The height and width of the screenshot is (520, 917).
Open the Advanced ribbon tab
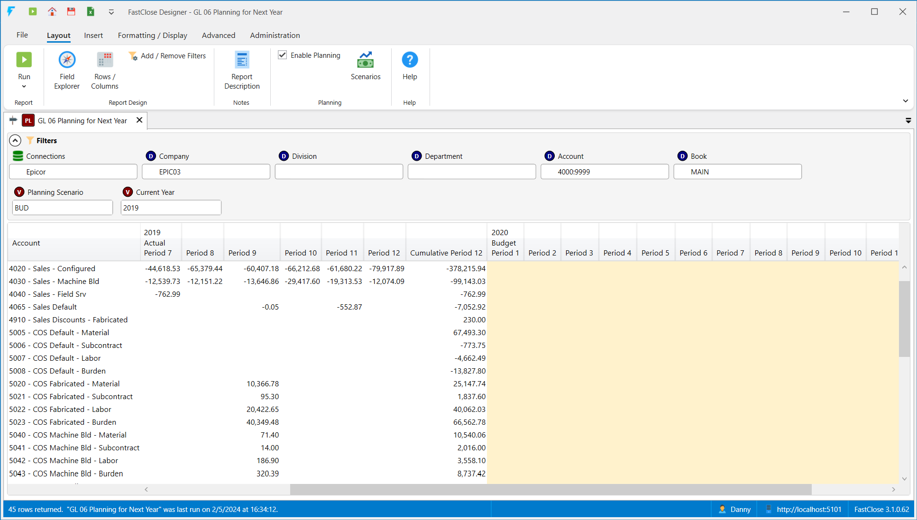tap(218, 35)
